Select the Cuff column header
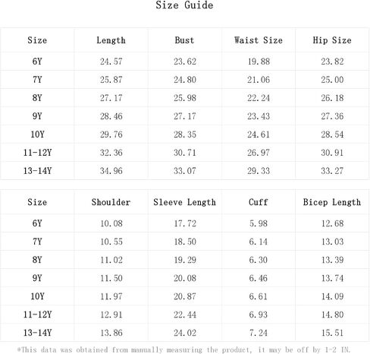Screen dimensions: 370x354 [259, 202]
